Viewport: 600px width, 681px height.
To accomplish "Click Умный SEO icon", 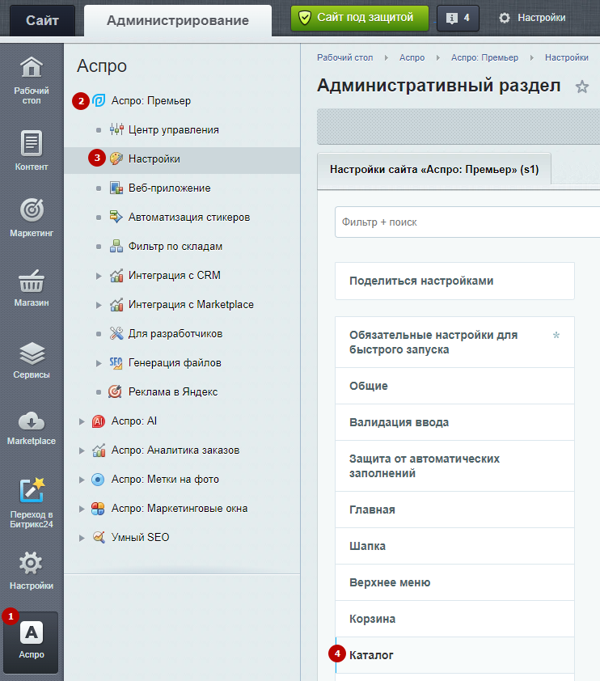I will point(99,537).
